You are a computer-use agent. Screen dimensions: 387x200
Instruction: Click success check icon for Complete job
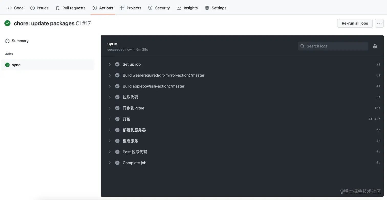click(x=117, y=163)
